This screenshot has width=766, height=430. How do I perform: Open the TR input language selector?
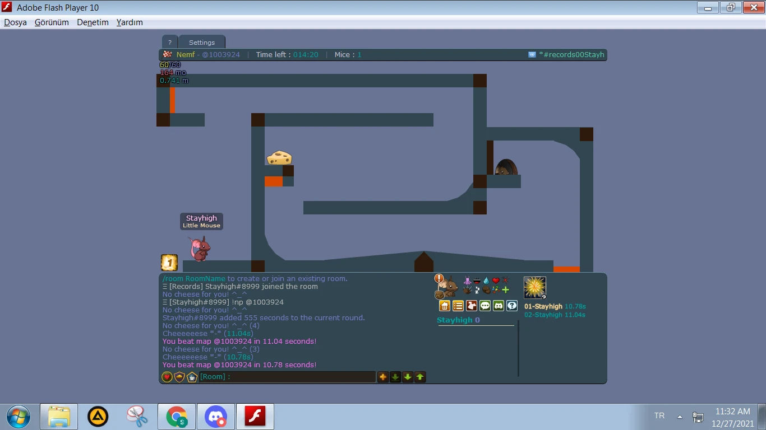click(659, 416)
